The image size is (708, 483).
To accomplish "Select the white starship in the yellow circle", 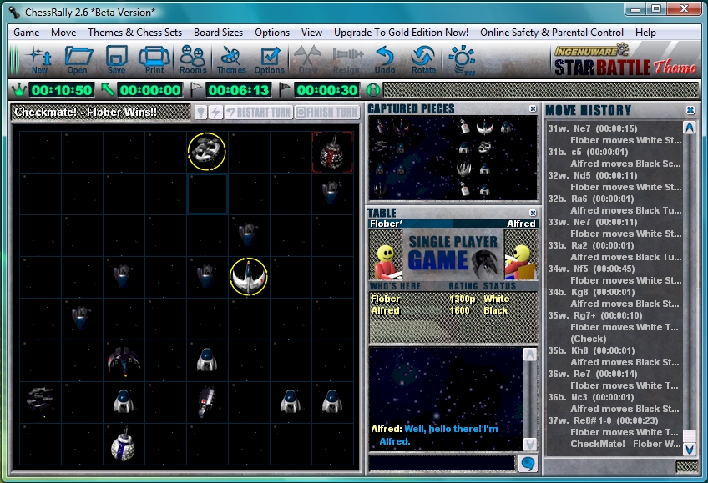I will [x=248, y=276].
